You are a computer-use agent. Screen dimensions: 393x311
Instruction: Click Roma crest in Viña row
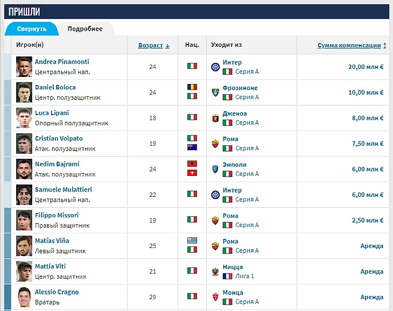coord(215,246)
